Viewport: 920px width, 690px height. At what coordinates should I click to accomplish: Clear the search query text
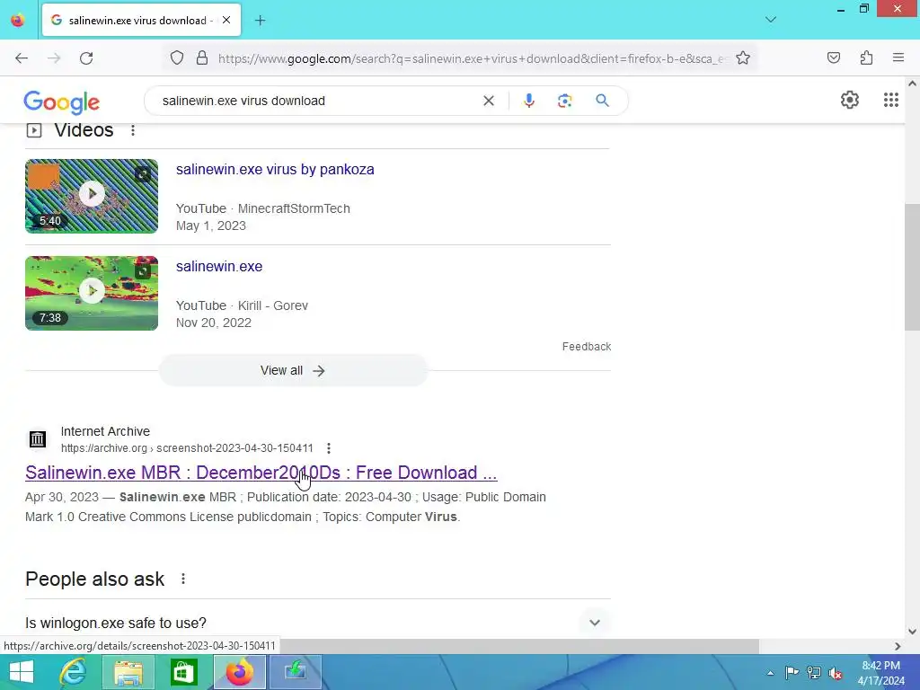coord(488,101)
